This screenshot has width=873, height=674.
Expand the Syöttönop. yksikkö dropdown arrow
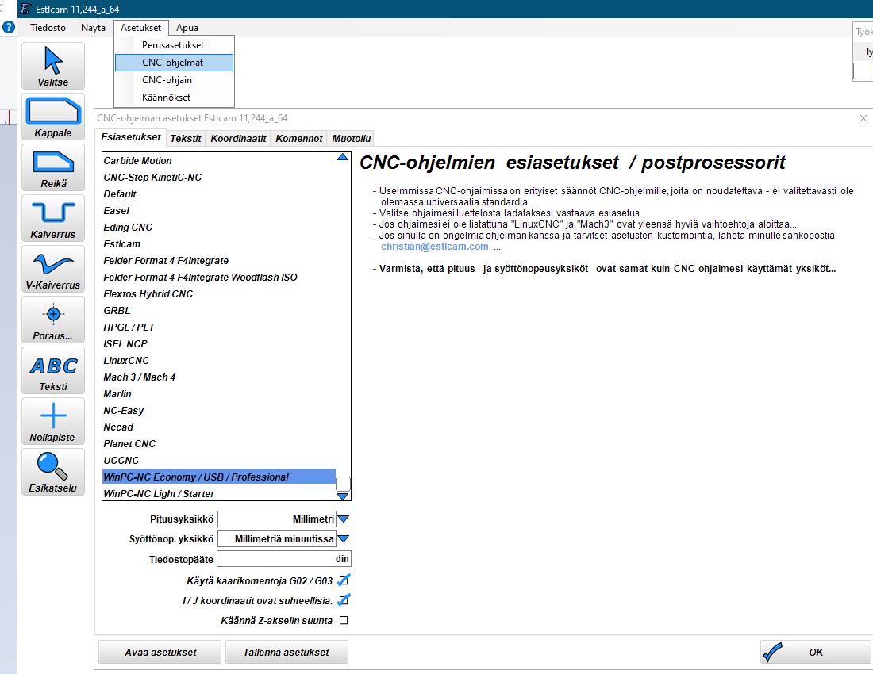[x=344, y=539]
